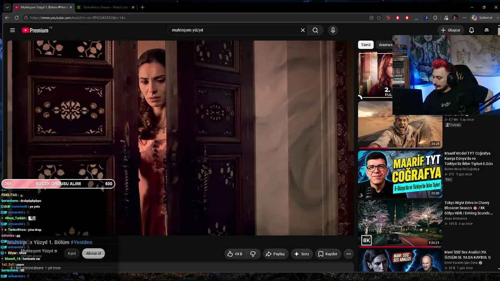Clear the search box with the X
Viewport: 500px width, 281px height.
[303, 30]
